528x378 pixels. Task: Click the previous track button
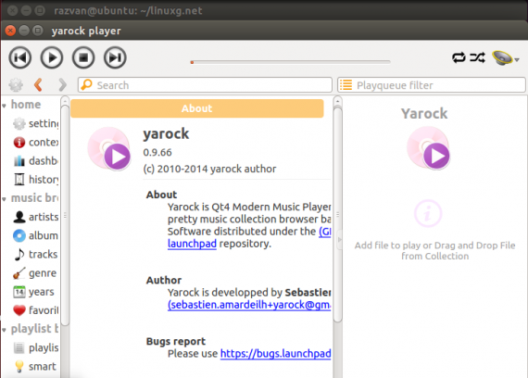point(20,57)
